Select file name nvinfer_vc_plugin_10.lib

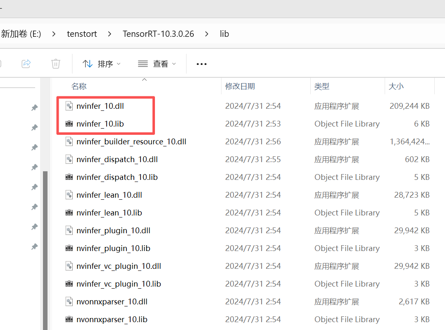[119, 284]
